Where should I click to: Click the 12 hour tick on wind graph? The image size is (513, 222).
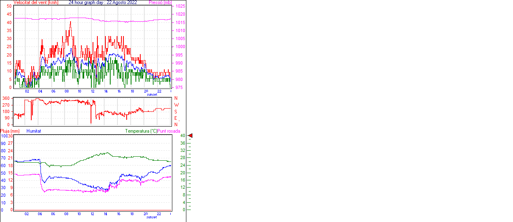point(93,91)
